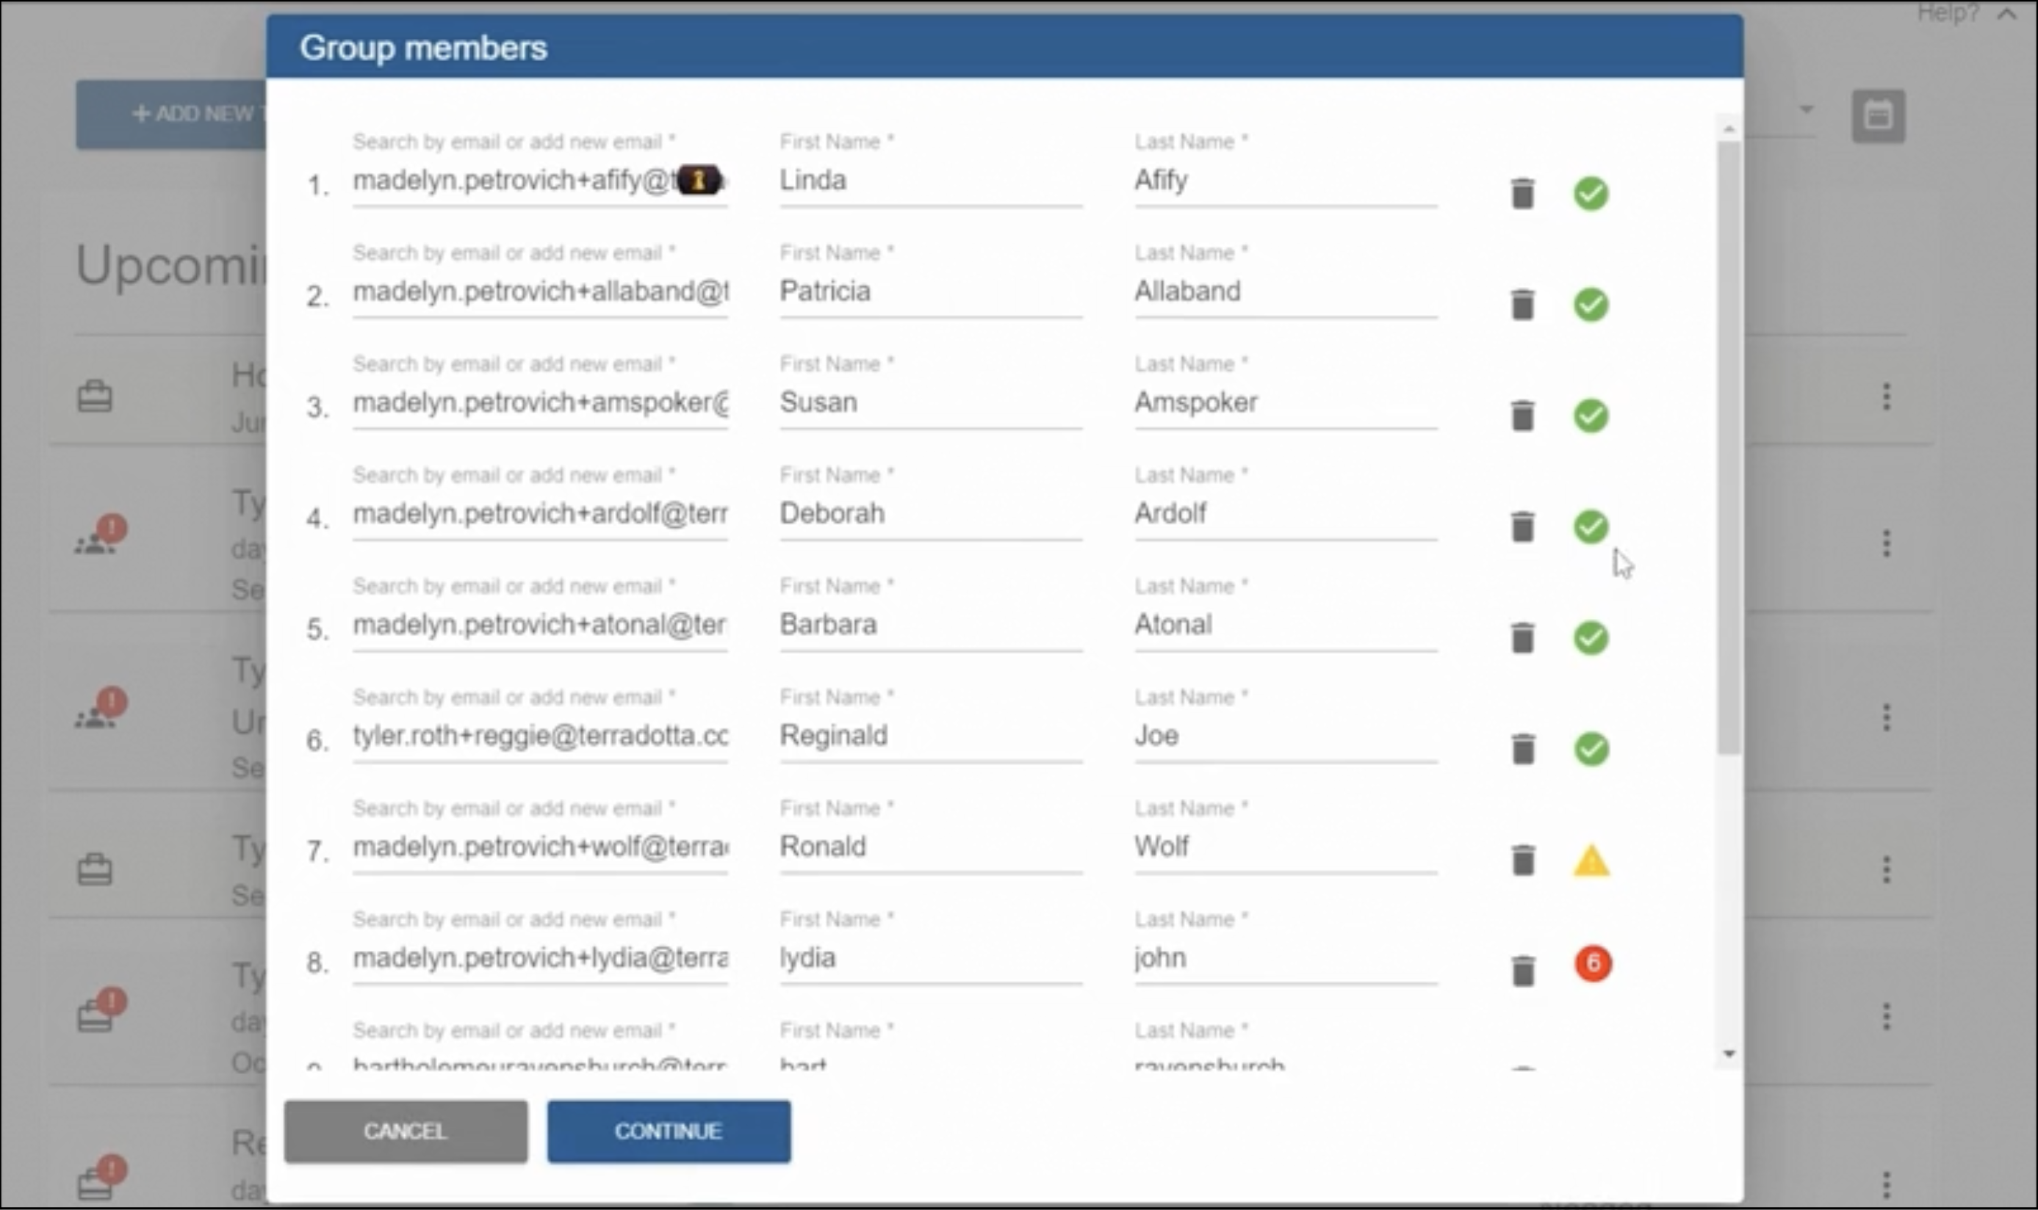Click green checkmark status for Susan Amspoker
The height and width of the screenshot is (1210, 2038).
1591,415
